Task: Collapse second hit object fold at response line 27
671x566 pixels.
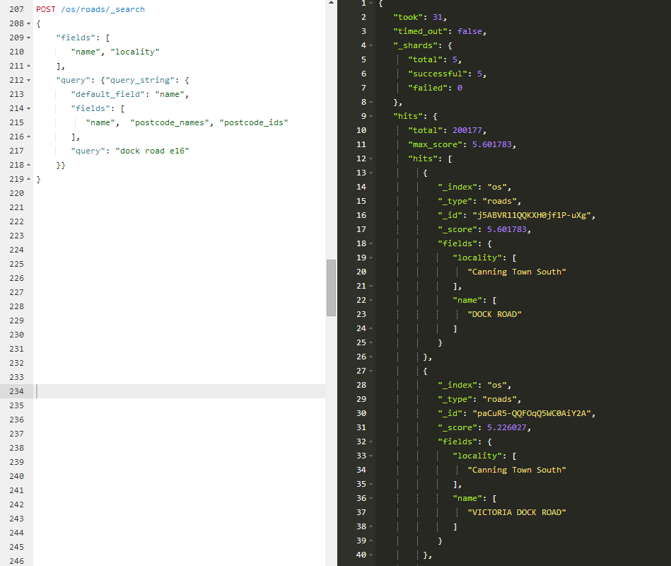Action: tap(371, 371)
